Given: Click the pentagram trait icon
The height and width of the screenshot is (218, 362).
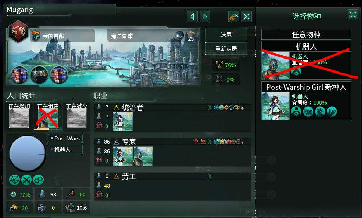Looking at the screenshot, I should coord(14,180).
